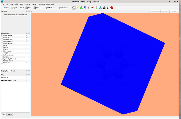The width and height of the screenshot is (181, 119).
Task: Open the animation playback clapperboard tool
Action: (x=104, y=8)
